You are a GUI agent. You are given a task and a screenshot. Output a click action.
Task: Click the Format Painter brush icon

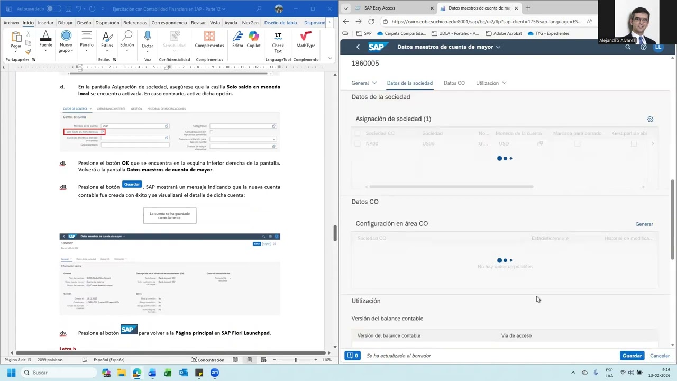point(29,51)
